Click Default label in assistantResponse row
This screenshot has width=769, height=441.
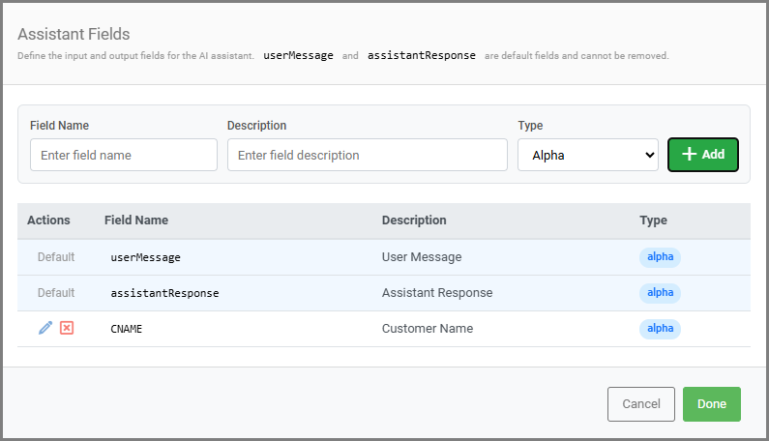[56, 292]
